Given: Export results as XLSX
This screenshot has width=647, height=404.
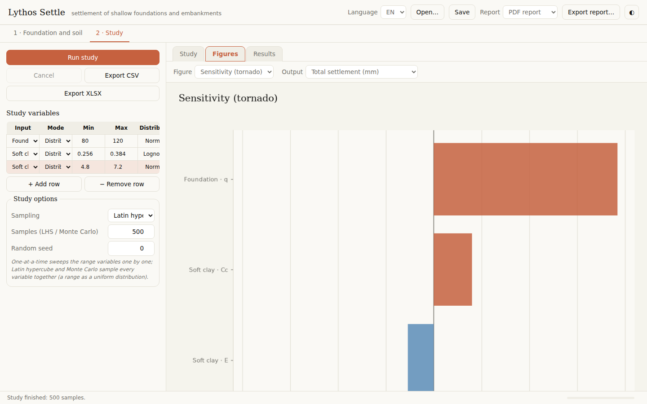Looking at the screenshot, I should 83,93.
